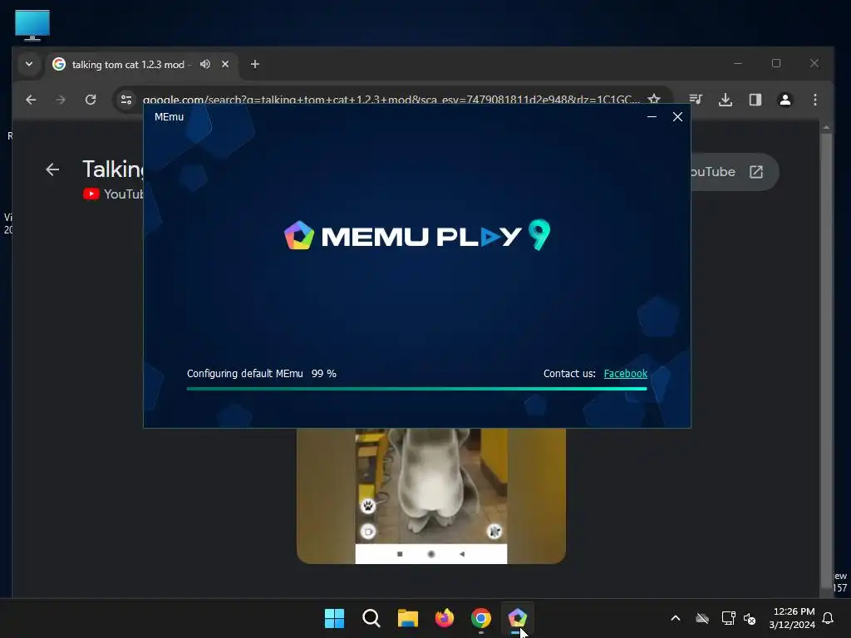Viewport: 851px width, 638px height.
Task: Switch to Chrome on taskbar
Action: 481,618
